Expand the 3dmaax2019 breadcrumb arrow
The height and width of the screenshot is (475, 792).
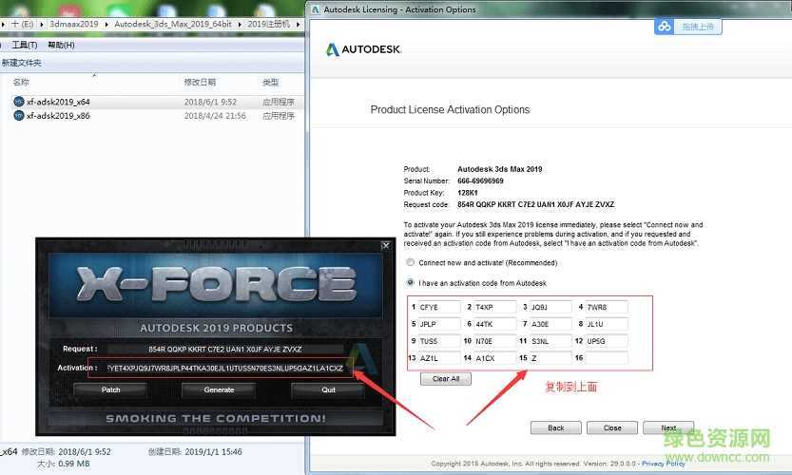tap(106, 24)
